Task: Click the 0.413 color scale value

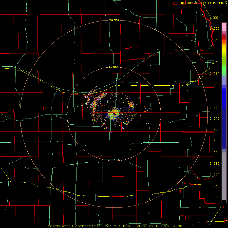Action: [215, 152]
